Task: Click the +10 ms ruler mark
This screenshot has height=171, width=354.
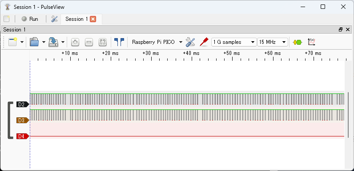Action: point(70,53)
